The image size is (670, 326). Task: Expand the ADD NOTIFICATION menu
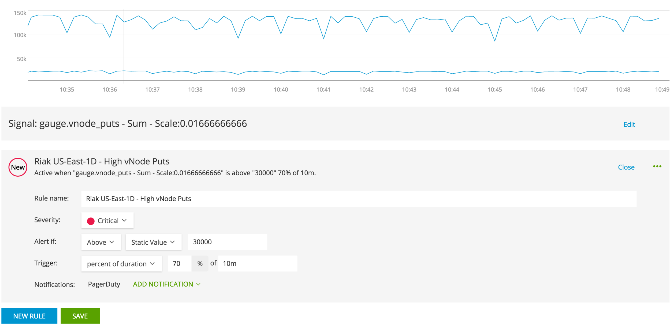coord(166,284)
